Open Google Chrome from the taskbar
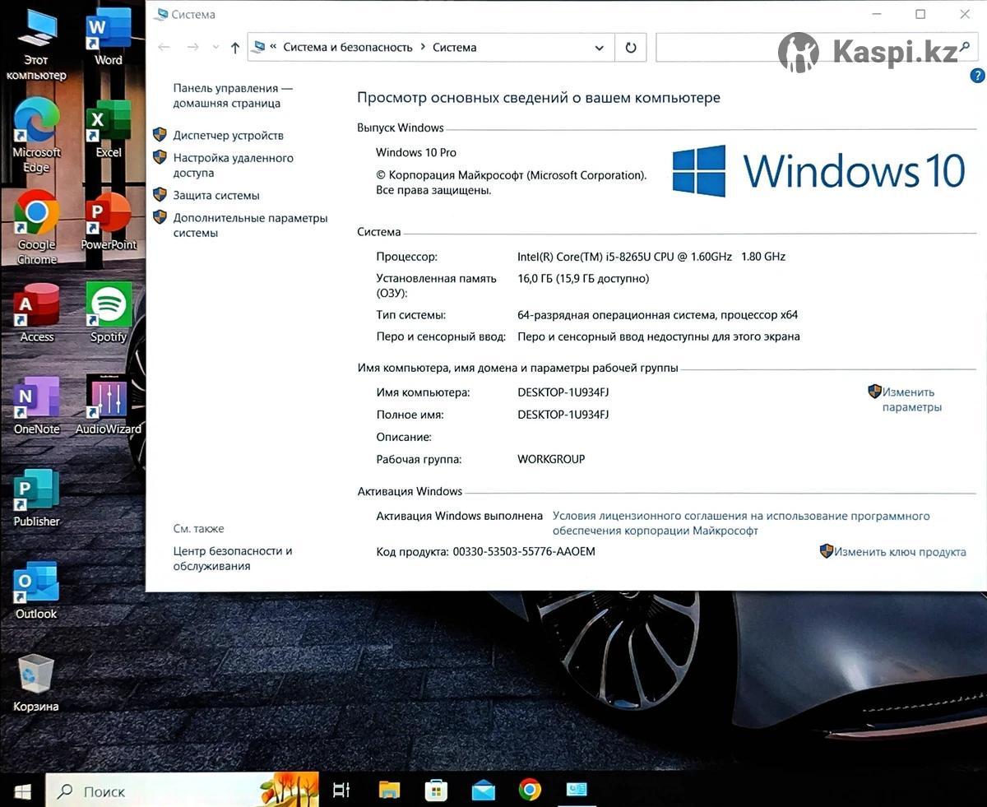This screenshot has height=807, width=987. click(x=531, y=791)
